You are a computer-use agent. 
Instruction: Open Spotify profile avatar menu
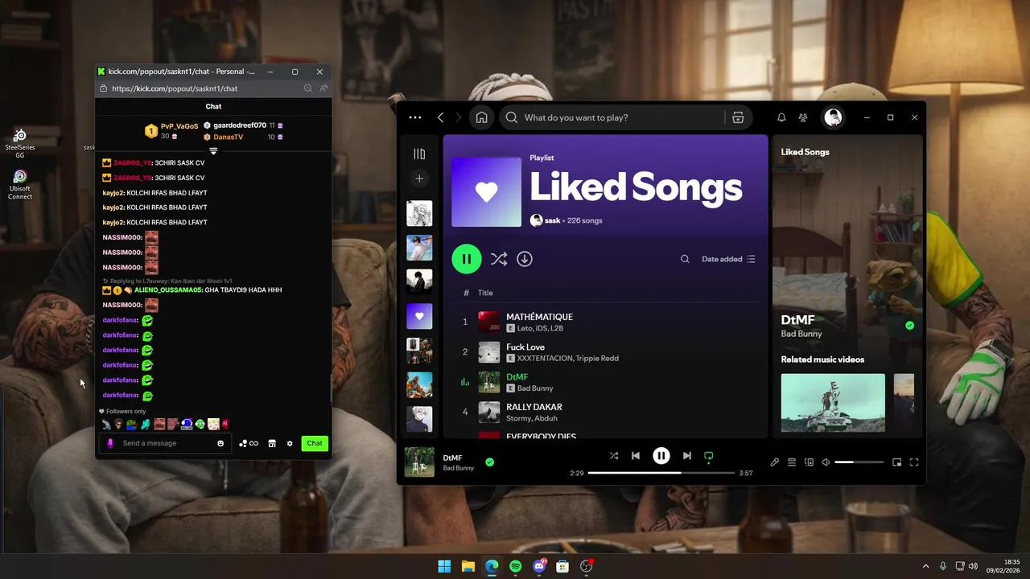pyautogui.click(x=833, y=117)
